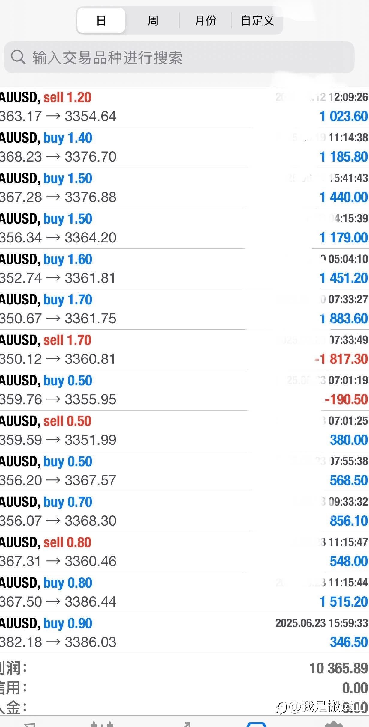Select the buy 0.90 trade dated 2025.06.23 15:59:33
The width and height of the screenshot is (369, 727).
(184, 633)
